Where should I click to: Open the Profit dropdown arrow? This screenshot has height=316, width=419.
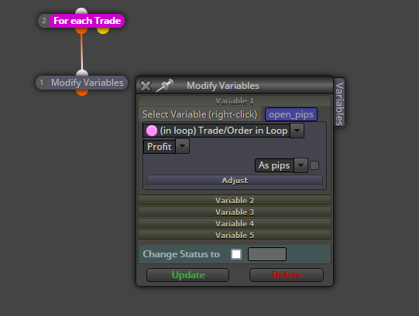183,146
